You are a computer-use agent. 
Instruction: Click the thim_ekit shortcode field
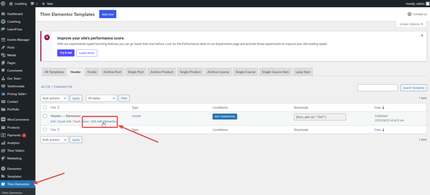click(320, 117)
